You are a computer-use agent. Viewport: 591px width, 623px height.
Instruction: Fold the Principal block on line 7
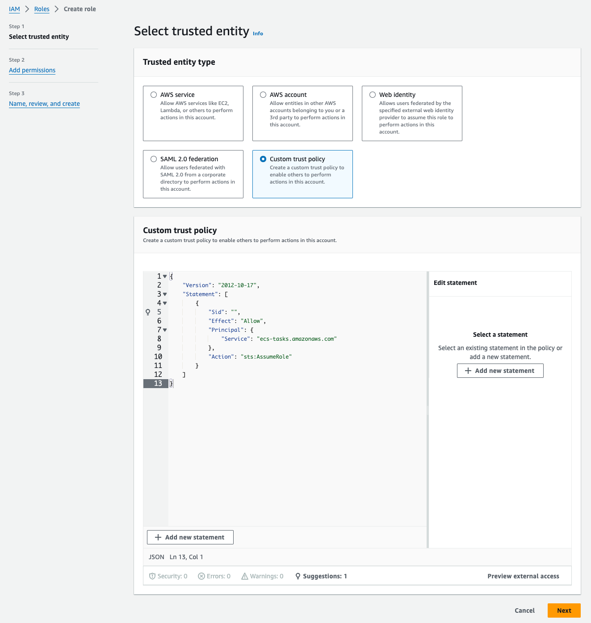[x=165, y=330]
